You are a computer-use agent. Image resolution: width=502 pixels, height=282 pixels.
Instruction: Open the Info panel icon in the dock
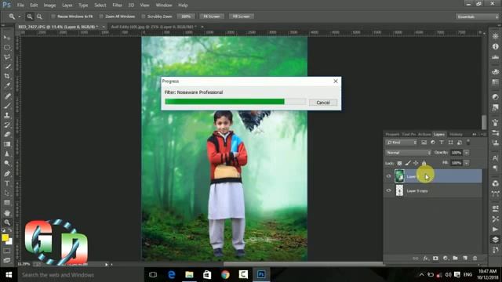[495, 47]
